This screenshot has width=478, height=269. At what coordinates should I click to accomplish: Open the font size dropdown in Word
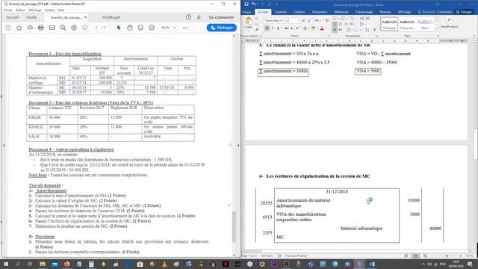point(299,20)
